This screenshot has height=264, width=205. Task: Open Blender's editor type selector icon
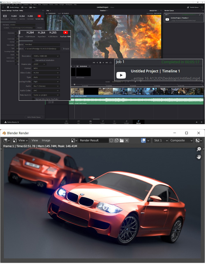[7, 140]
